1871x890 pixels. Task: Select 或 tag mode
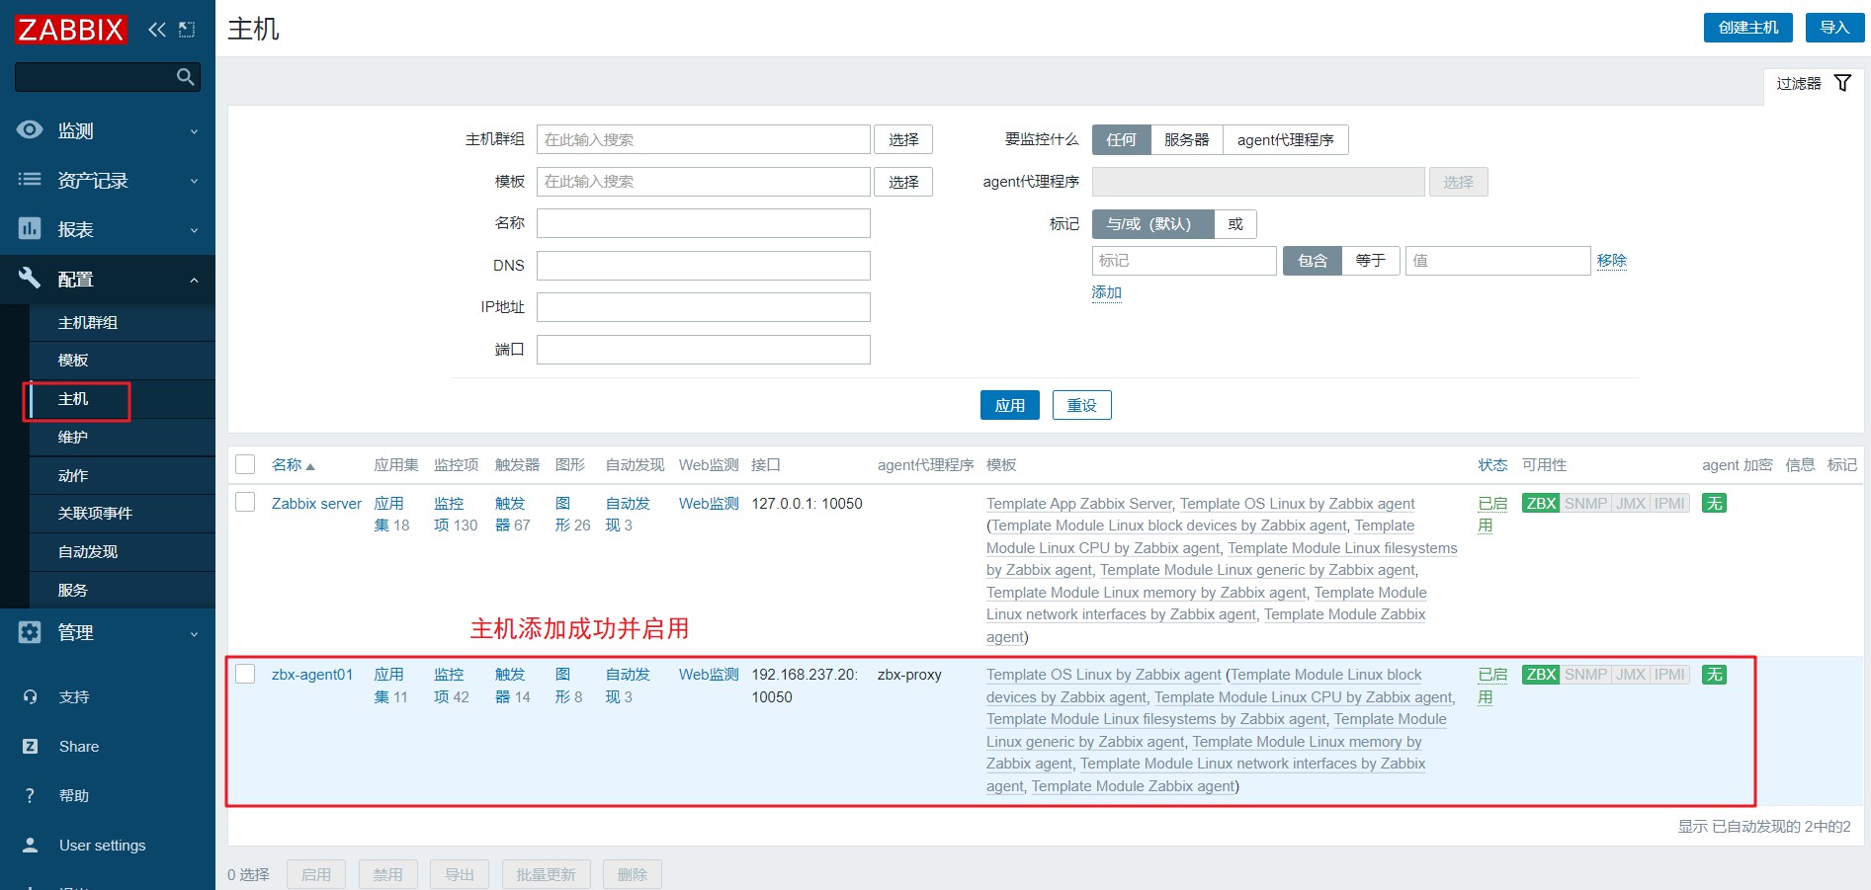pyautogui.click(x=1234, y=224)
